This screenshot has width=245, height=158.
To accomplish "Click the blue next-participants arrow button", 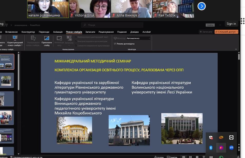I will (202, 6).
